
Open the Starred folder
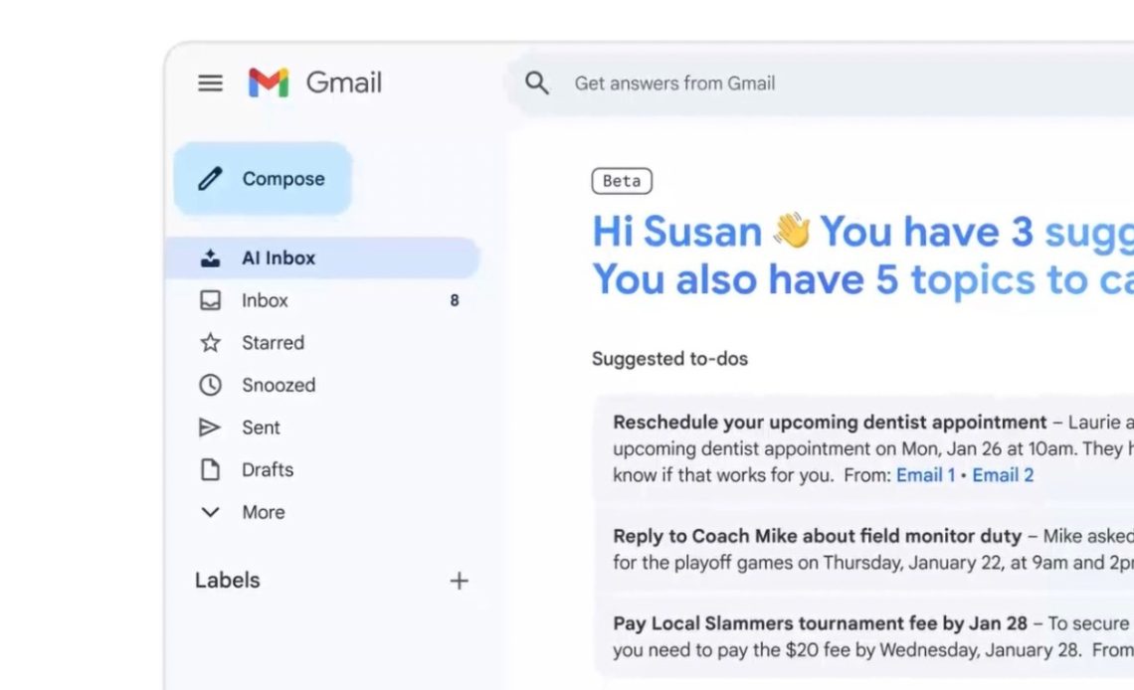[x=322, y=342]
